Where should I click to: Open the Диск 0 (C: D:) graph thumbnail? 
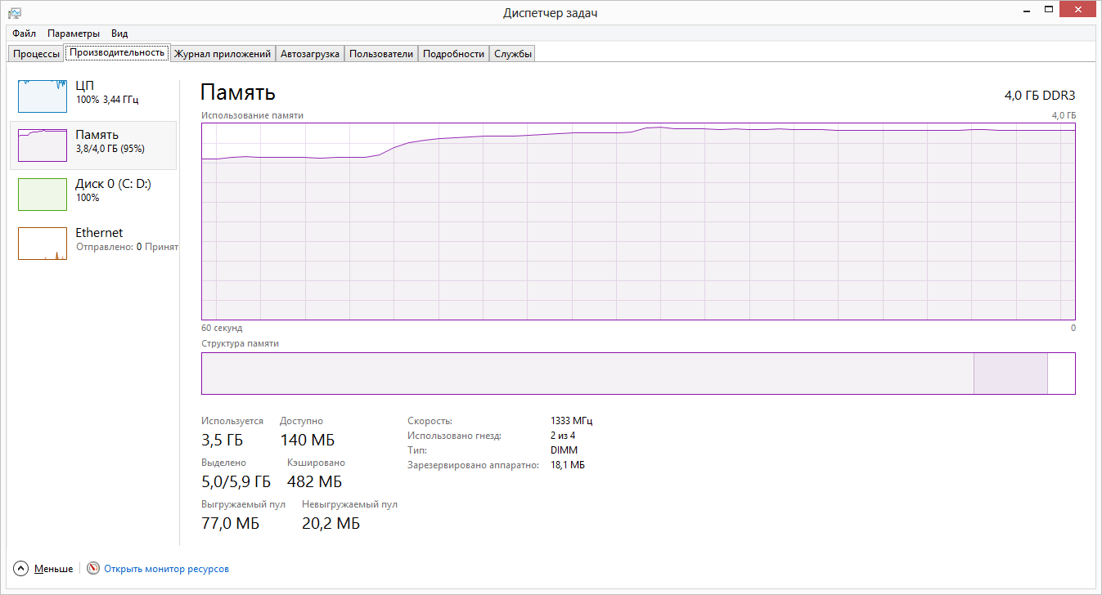43,195
